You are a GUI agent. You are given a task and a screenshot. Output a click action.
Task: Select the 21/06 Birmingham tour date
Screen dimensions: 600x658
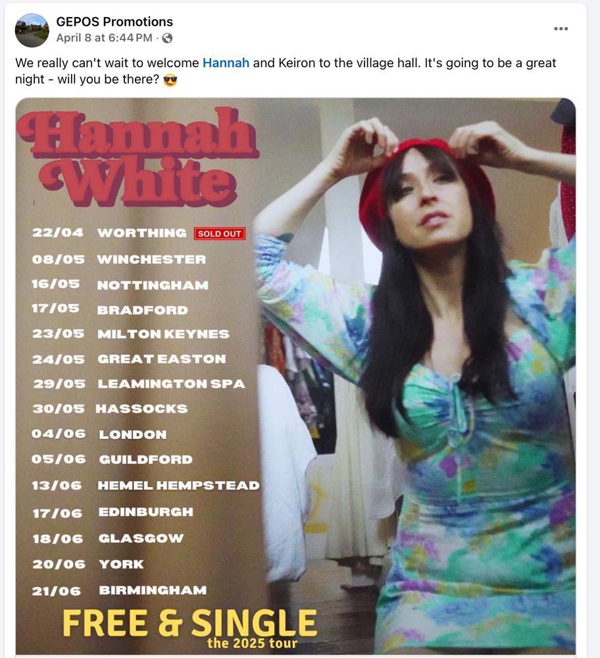point(119,590)
